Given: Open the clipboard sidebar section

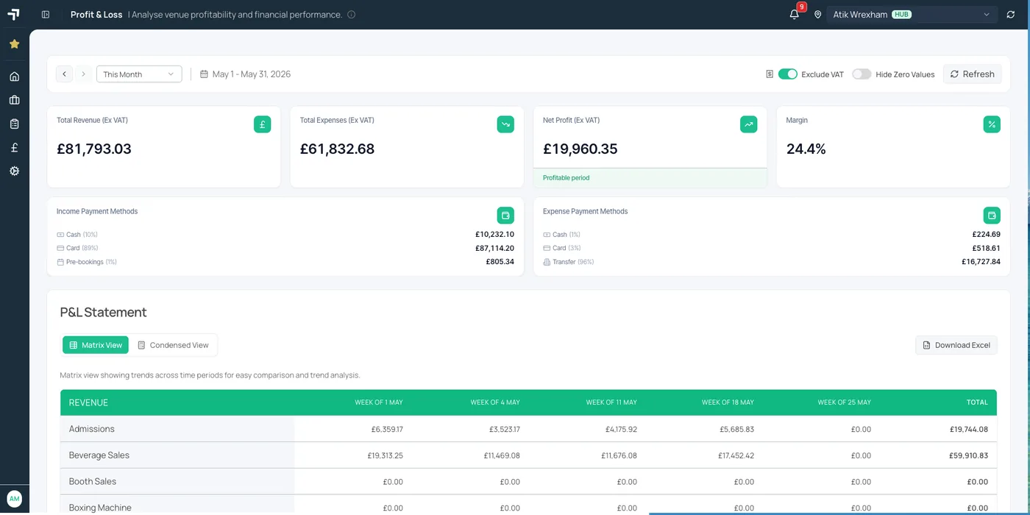Looking at the screenshot, I should tap(14, 124).
